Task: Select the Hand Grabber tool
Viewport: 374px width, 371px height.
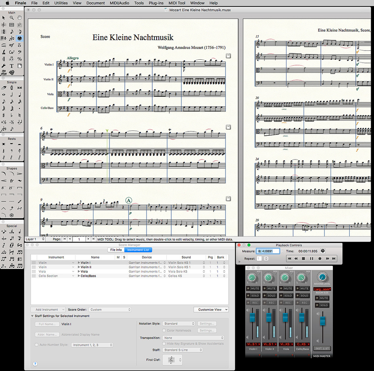Action: (x=19, y=18)
